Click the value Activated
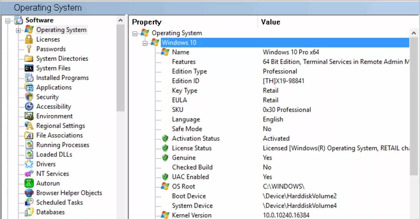 pyautogui.click(x=276, y=139)
